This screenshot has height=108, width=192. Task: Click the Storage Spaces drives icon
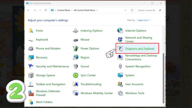pos(31,75)
